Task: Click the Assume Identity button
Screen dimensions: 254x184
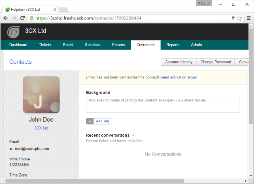Action: click(x=179, y=62)
